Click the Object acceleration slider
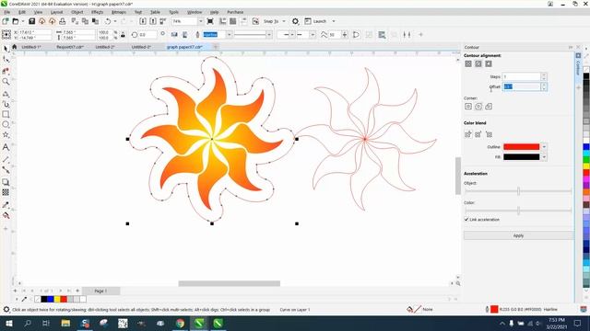The height and width of the screenshot is (331, 590). coord(518,191)
